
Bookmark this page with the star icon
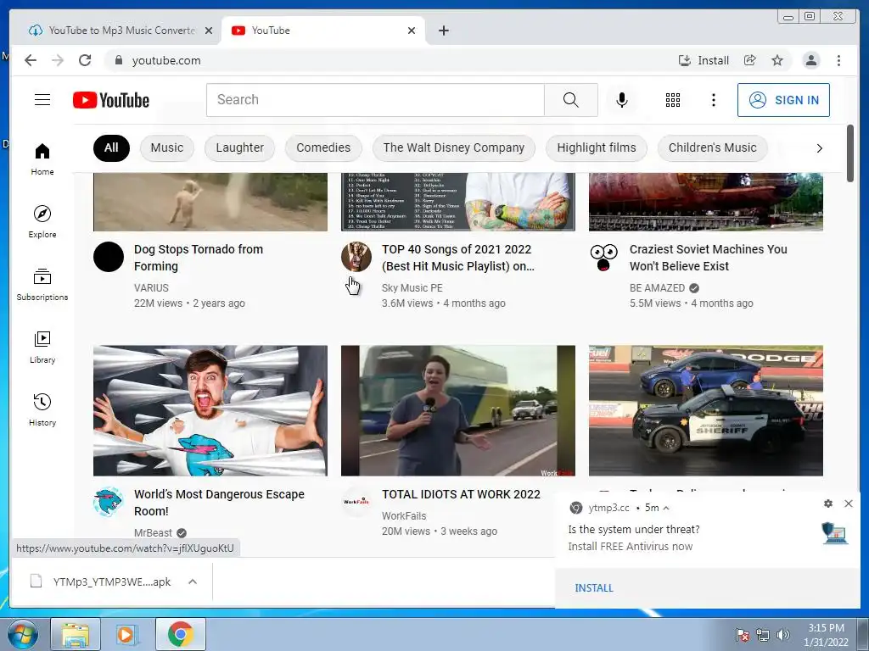click(777, 60)
